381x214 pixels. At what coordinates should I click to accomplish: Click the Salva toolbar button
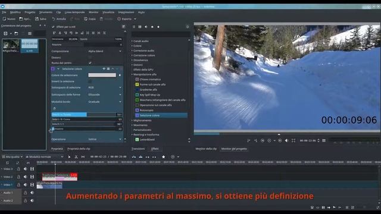(x=40, y=18)
